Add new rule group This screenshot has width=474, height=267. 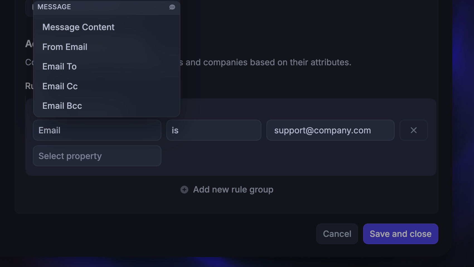pos(227,190)
